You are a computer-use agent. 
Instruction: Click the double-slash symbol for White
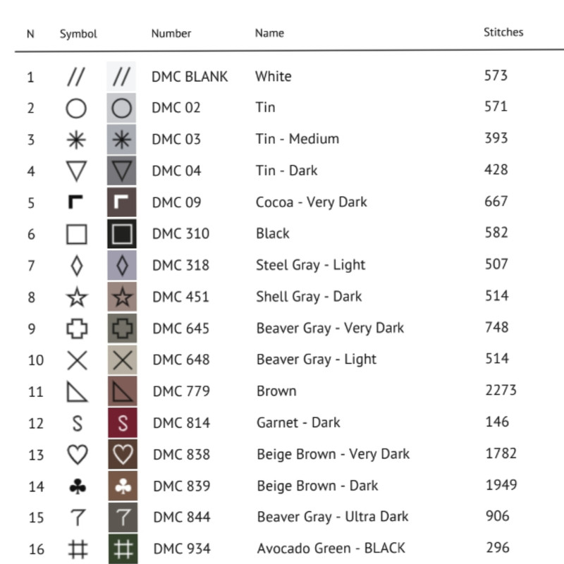click(x=76, y=76)
